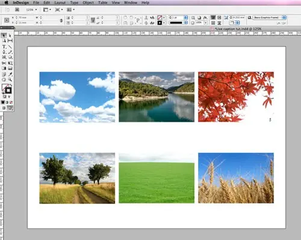Select the green grass field image
The height and width of the screenshot is (240, 301).
coord(157,178)
